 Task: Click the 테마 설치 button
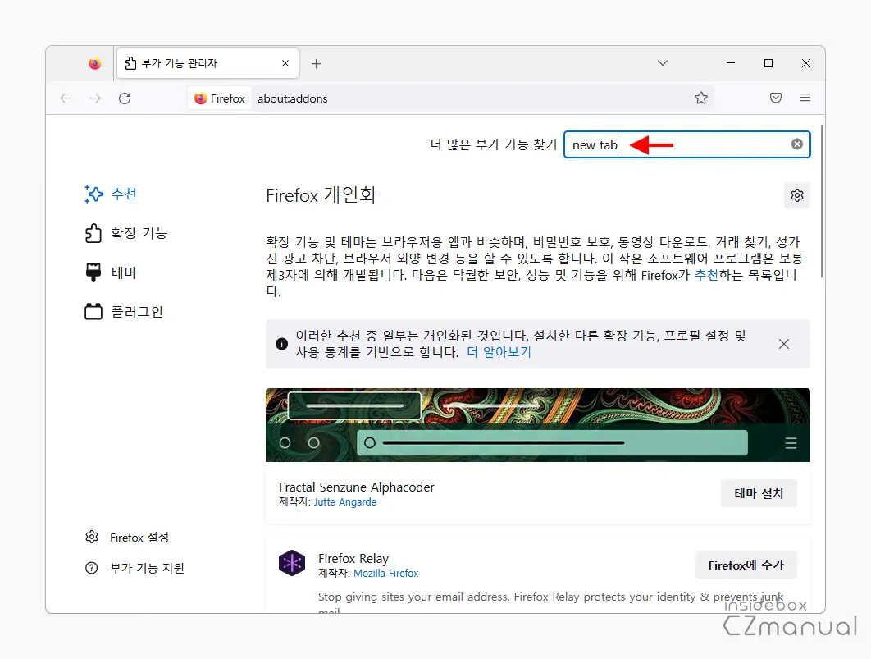[x=759, y=493]
